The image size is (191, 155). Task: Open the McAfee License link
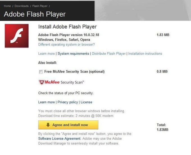[x=87, y=102]
